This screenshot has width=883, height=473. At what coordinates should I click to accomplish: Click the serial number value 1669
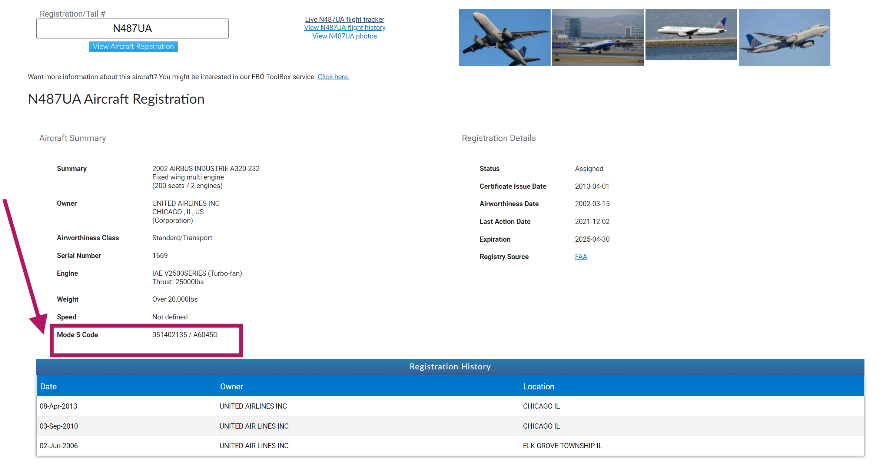[160, 256]
